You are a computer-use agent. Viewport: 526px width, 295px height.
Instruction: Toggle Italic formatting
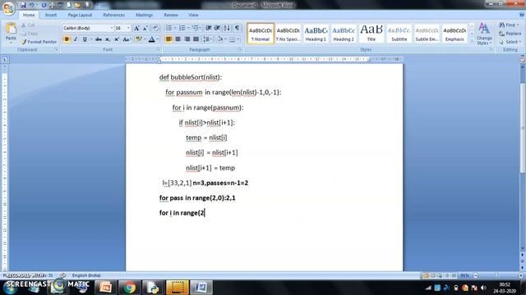coord(76,39)
